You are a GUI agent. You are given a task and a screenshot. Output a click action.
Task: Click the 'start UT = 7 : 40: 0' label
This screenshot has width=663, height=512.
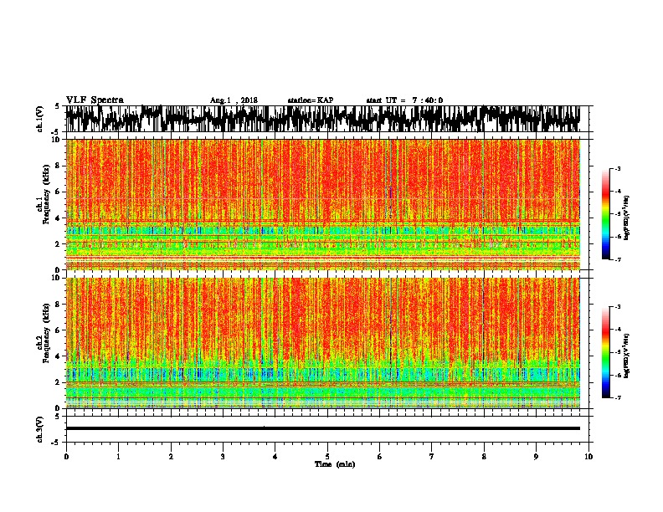tap(404, 100)
